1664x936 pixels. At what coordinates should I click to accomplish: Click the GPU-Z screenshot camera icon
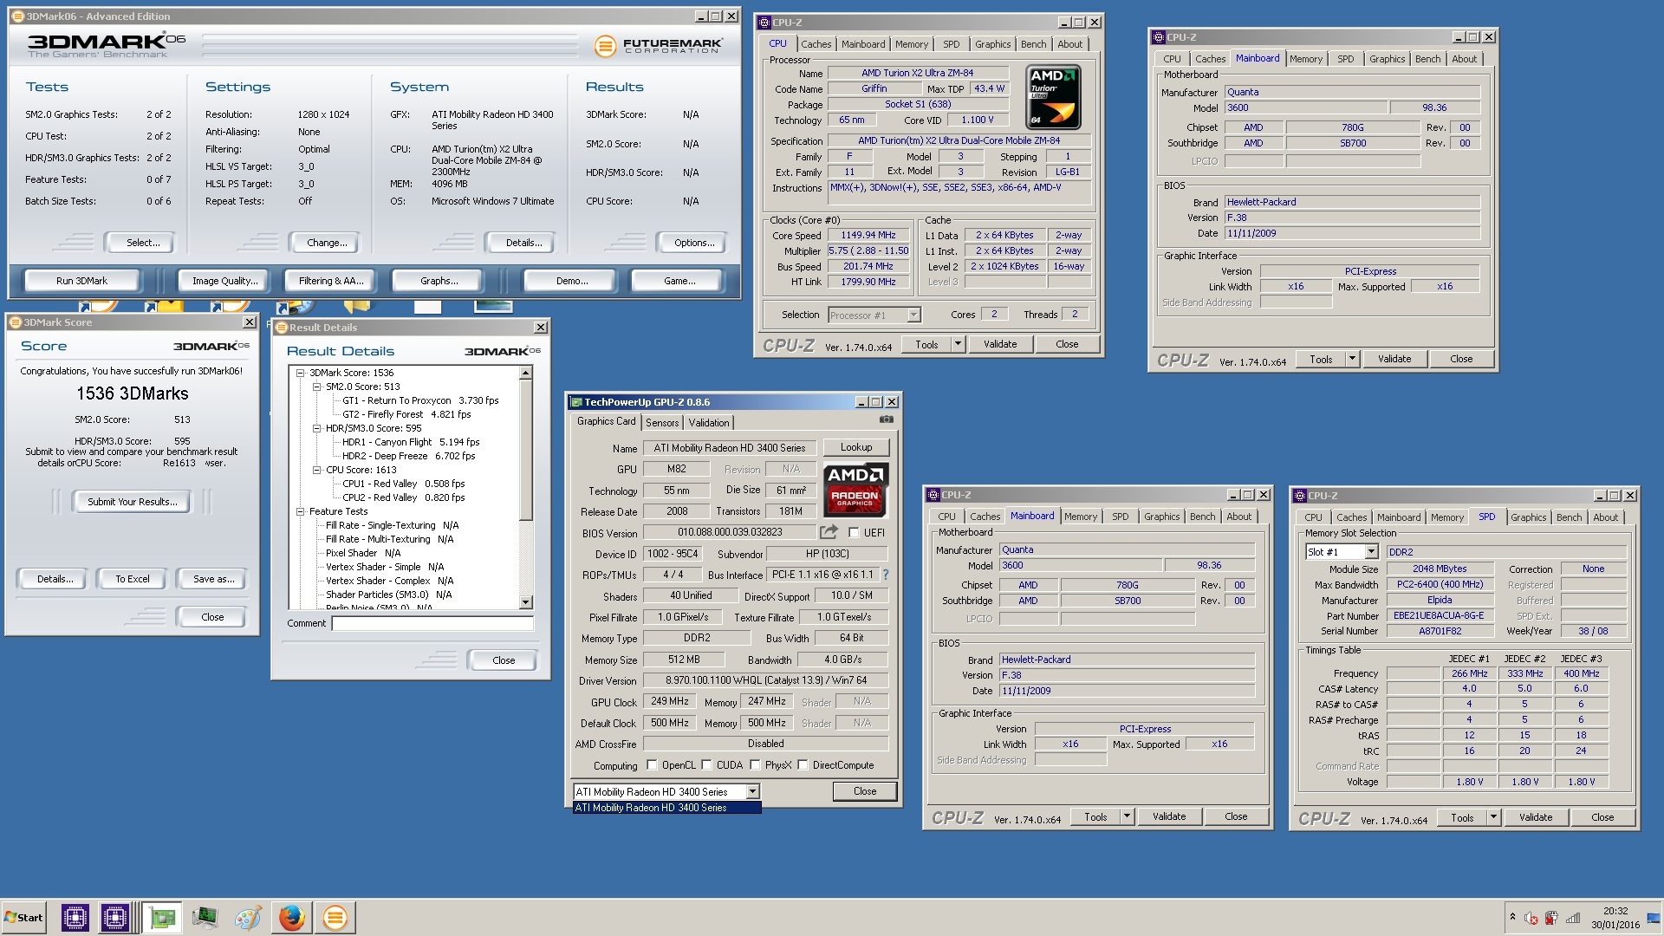point(886,419)
